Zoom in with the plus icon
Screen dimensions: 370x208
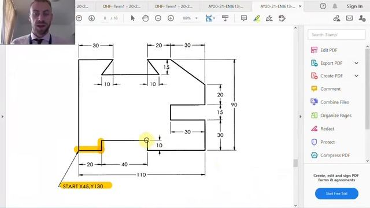(171, 18)
